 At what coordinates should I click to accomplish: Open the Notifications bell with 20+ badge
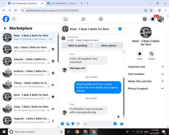[x=153, y=19]
